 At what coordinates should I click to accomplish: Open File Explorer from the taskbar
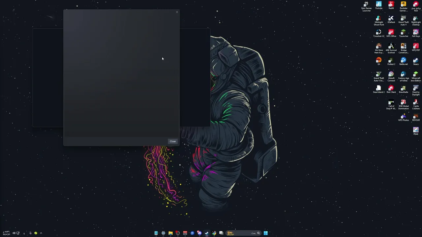pyautogui.click(x=170, y=233)
